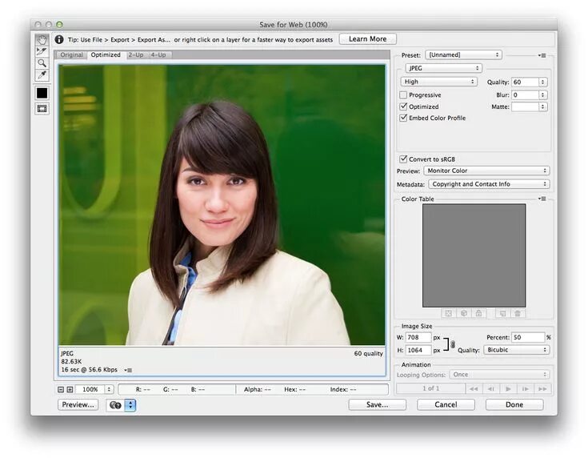The height and width of the screenshot is (458, 588).
Task: Click the new color icon in Color Table
Action: point(502,313)
